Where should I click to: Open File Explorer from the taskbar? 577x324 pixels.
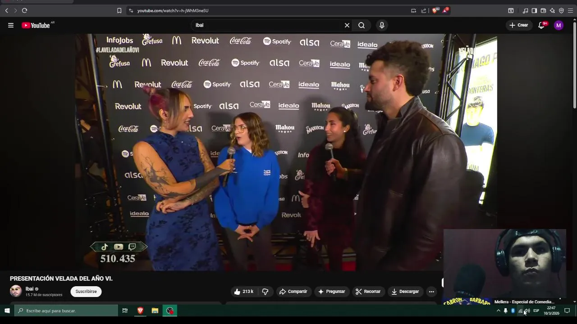[155, 310]
